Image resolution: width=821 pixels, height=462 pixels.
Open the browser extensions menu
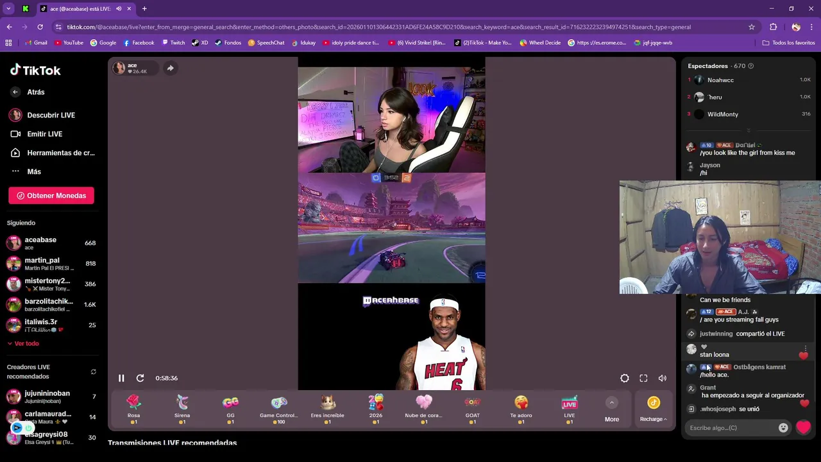(773, 27)
